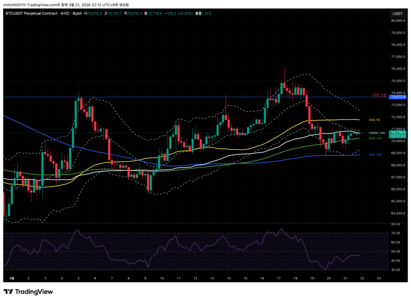Click date 23 on the time axis

(378, 278)
